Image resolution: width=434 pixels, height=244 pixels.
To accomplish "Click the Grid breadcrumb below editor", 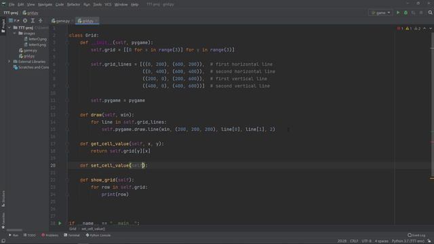I will (73, 229).
